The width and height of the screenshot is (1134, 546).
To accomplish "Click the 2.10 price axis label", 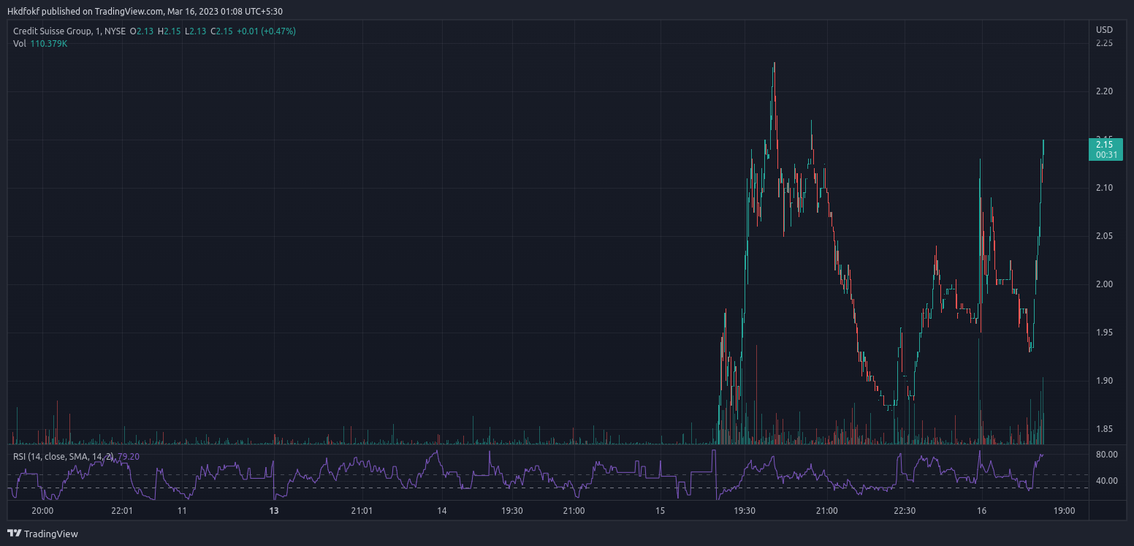I will coord(1104,188).
